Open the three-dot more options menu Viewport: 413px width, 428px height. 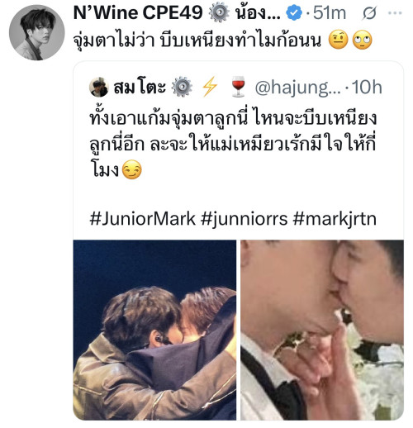click(x=395, y=13)
